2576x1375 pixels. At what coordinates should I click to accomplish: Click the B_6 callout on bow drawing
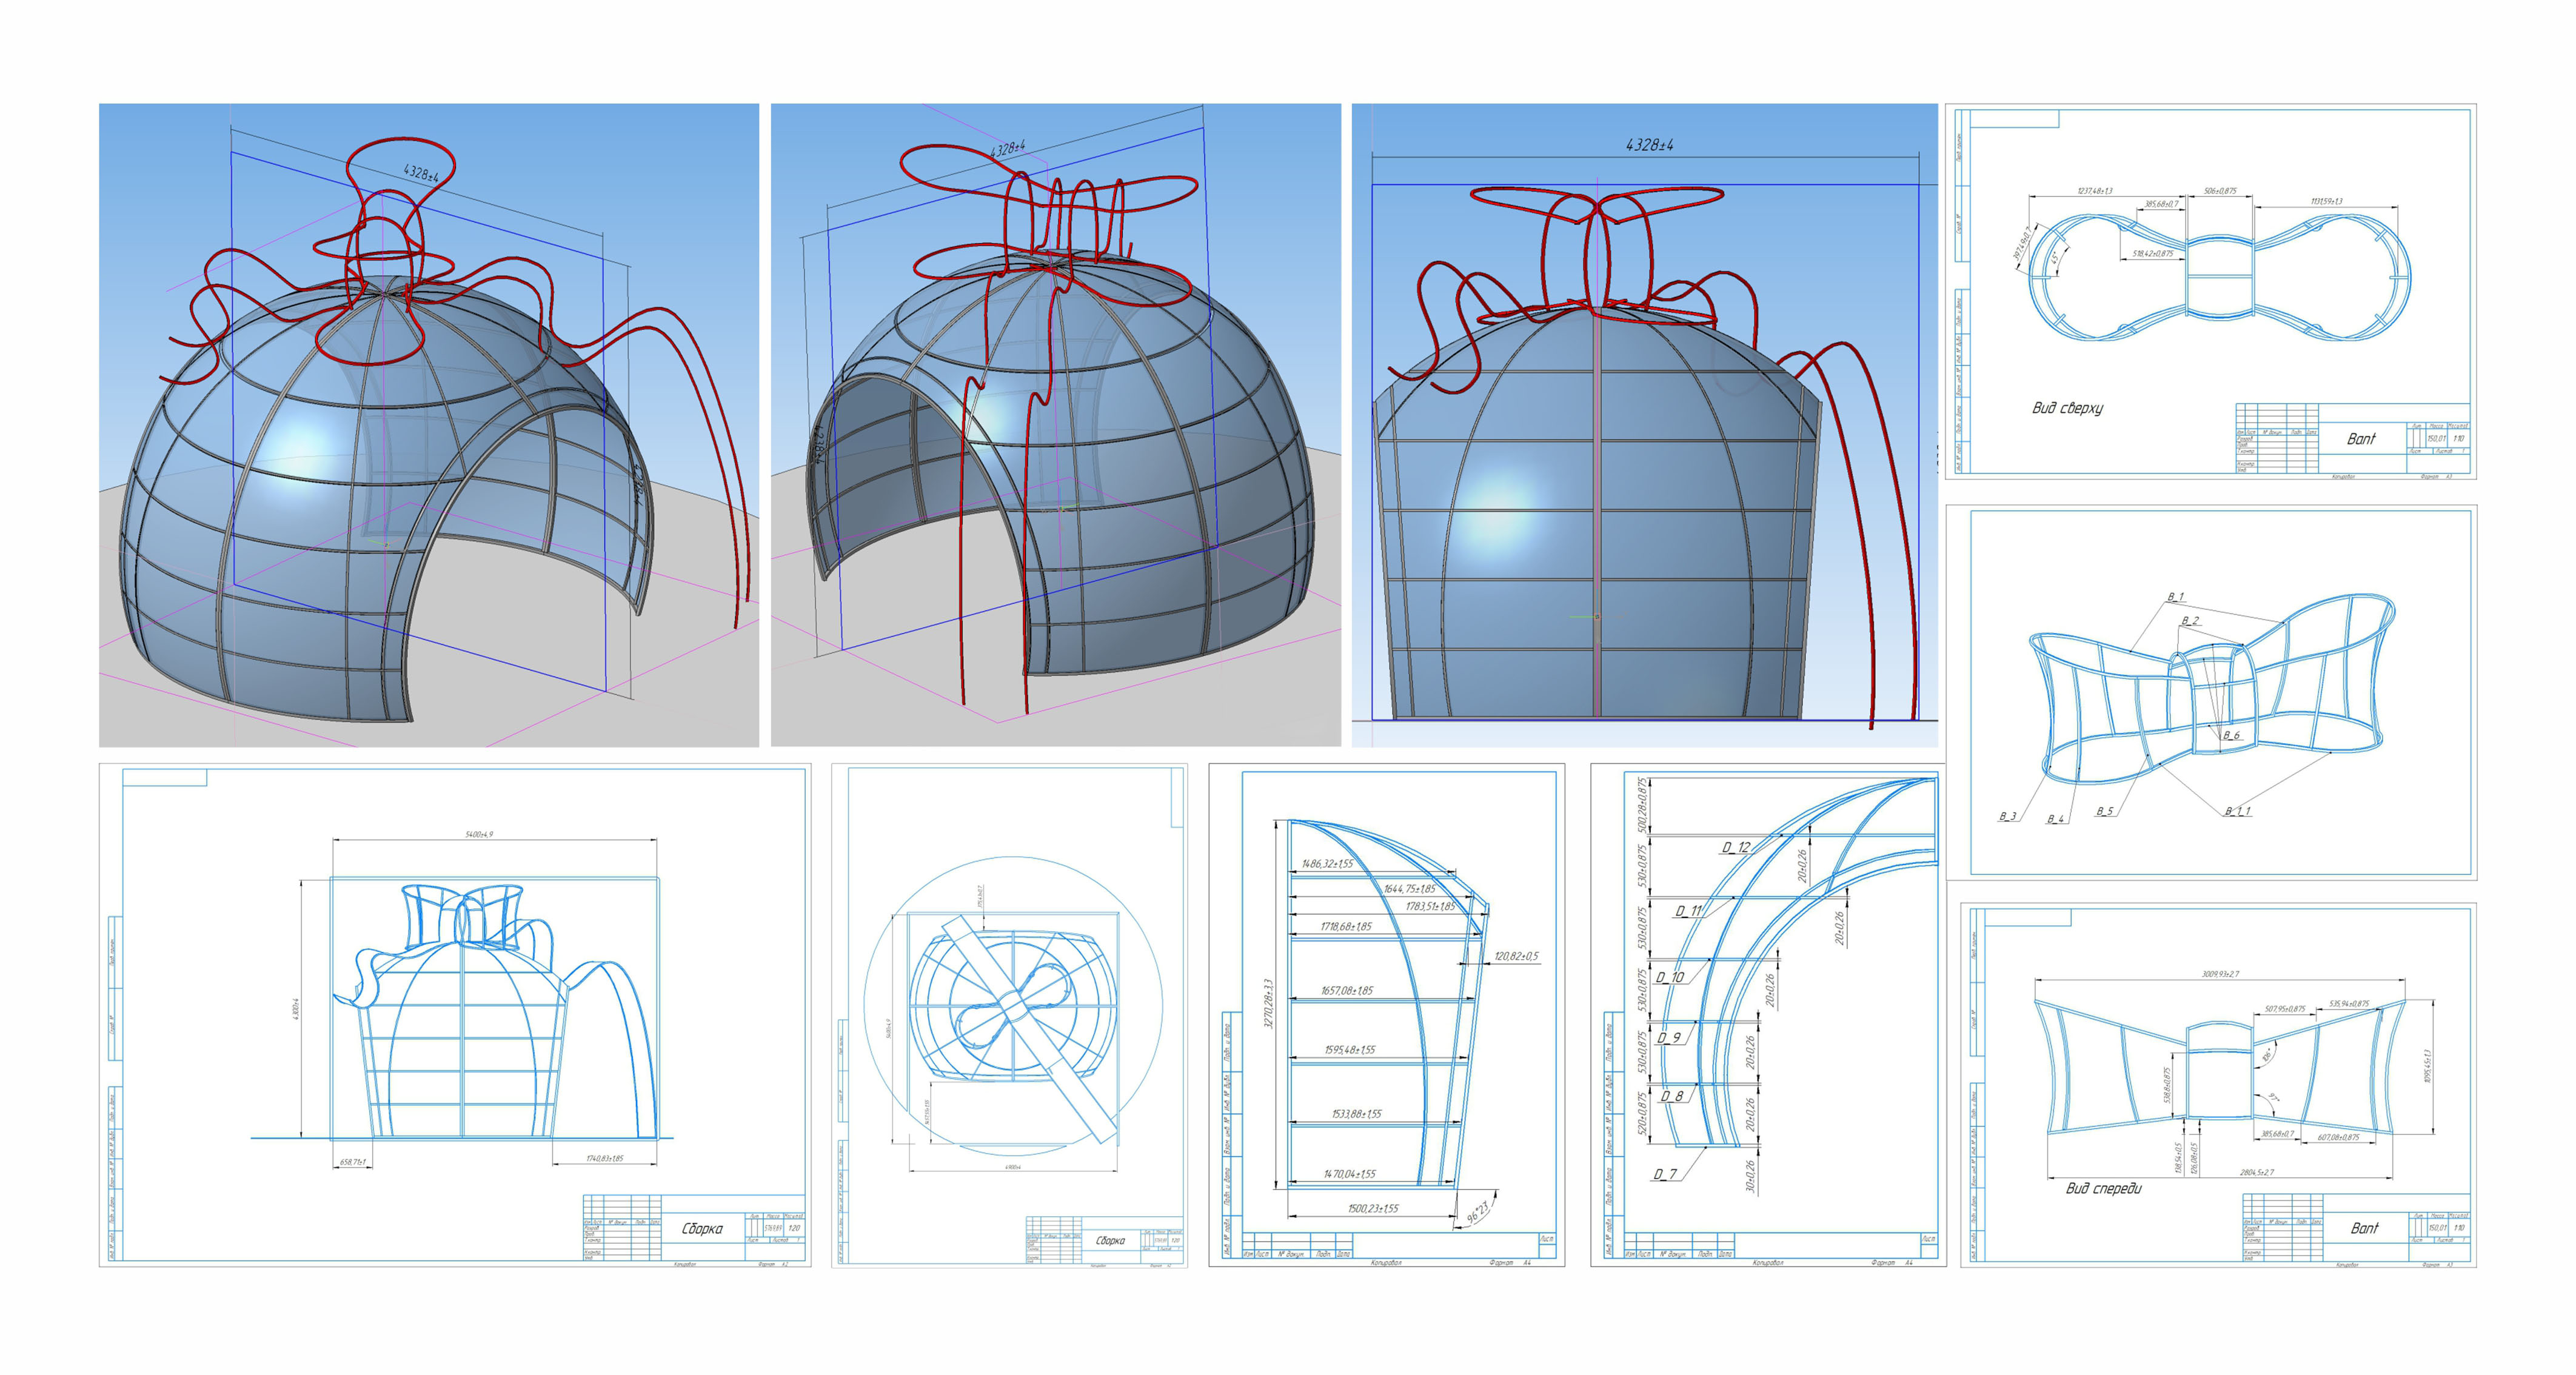[2231, 735]
